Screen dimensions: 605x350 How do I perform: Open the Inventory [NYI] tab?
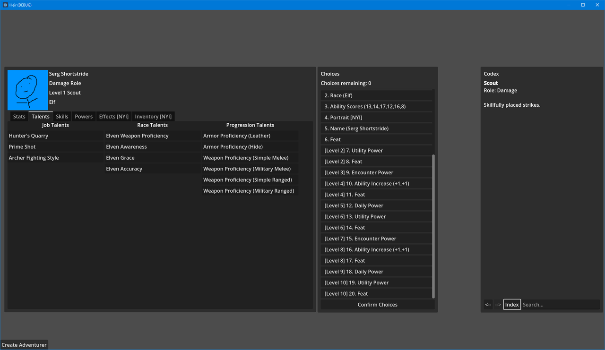[x=153, y=117]
